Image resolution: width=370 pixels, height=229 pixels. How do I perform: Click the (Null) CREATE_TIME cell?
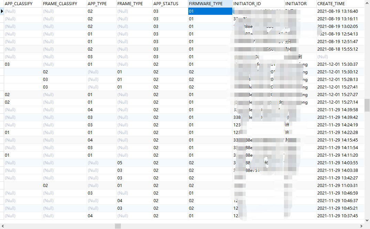340,57
